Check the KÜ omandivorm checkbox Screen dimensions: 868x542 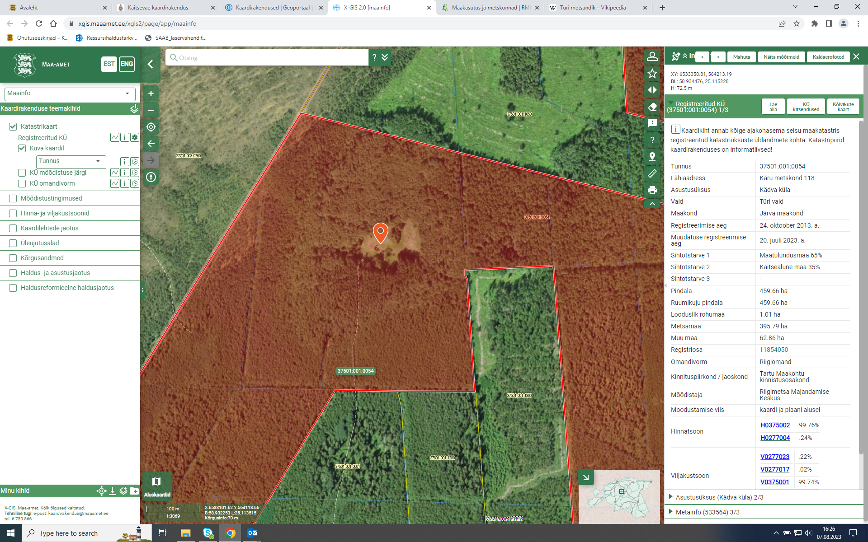[22, 183]
